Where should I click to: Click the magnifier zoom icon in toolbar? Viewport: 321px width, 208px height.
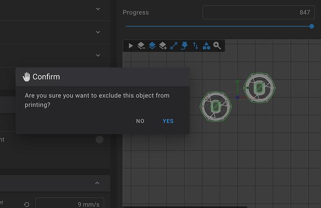[217, 46]
